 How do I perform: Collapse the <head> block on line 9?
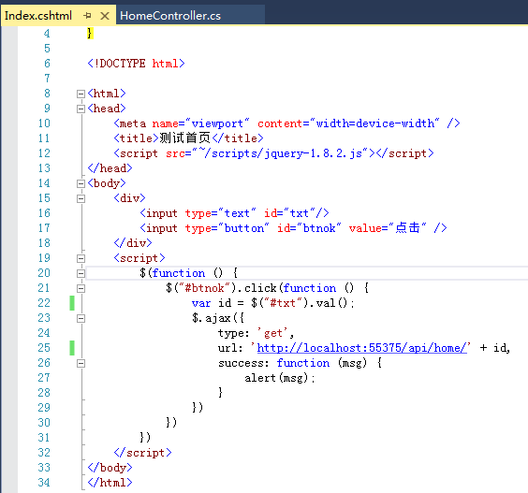(x=81, y=109)
